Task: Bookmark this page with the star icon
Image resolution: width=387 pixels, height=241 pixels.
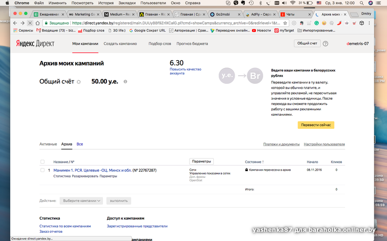Action: click(285, 23)
